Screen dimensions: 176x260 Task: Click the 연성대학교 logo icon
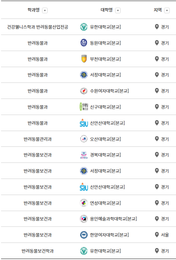click(x=84, y=203)
